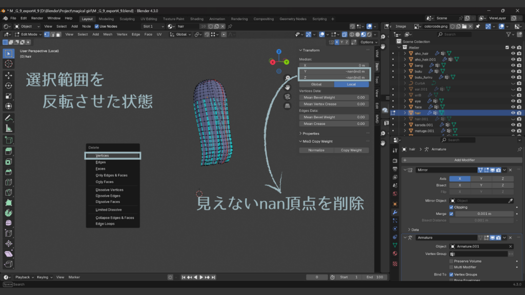Click the pan view hand gizmo
This screenshot has width=525, height=295.
tap(288, 87)
